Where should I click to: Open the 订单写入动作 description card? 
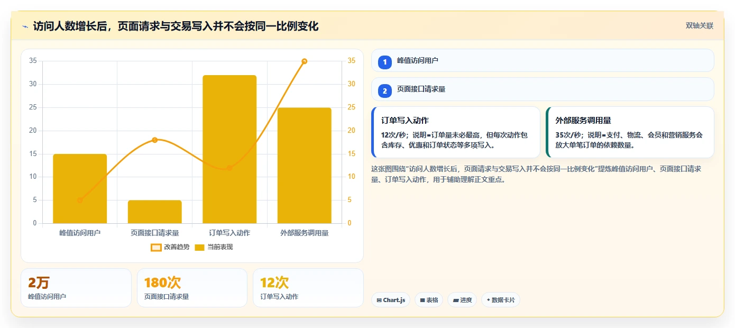[x=456, y=132]
